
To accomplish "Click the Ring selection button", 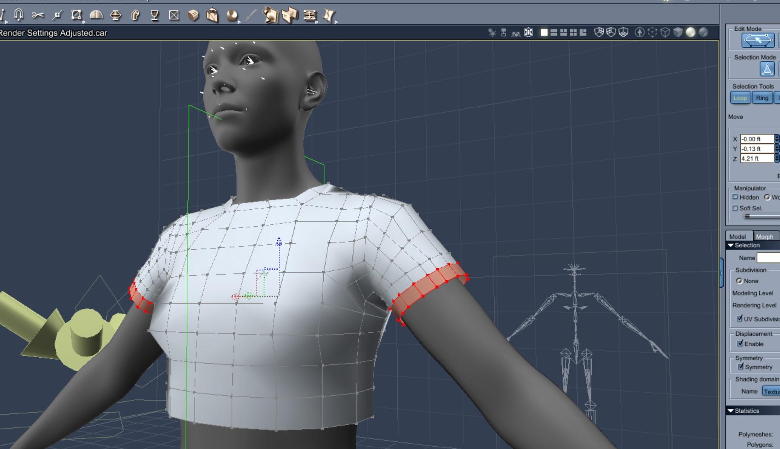I will point(762,98).
